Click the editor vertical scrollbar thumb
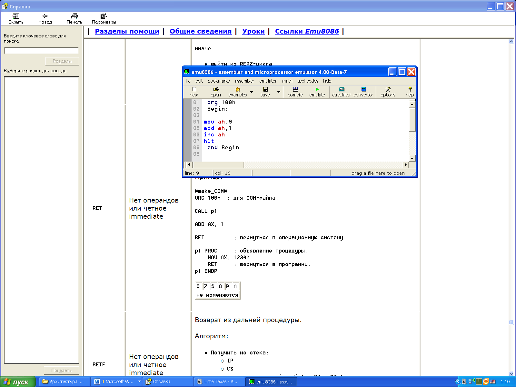The image size is (516, 387). tap(412, 119)
